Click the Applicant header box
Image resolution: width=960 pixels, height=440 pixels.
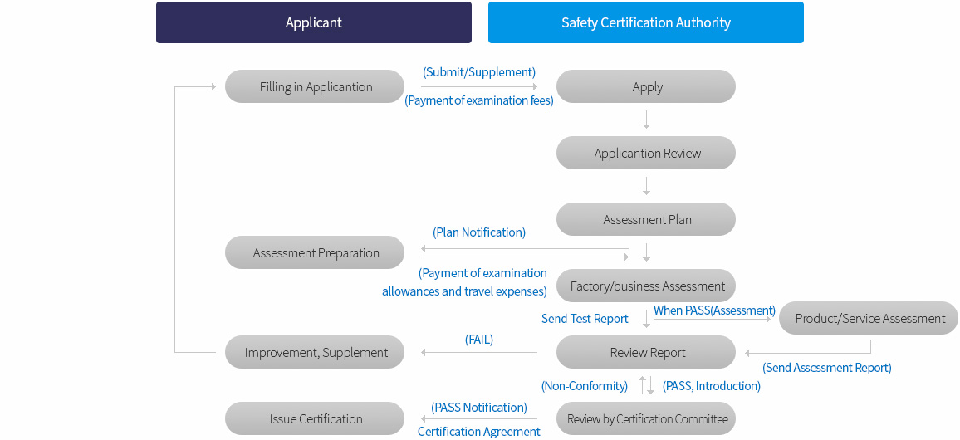[313, 22]
